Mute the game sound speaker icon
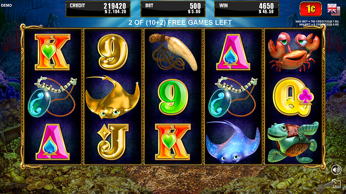 pos(336,170)
